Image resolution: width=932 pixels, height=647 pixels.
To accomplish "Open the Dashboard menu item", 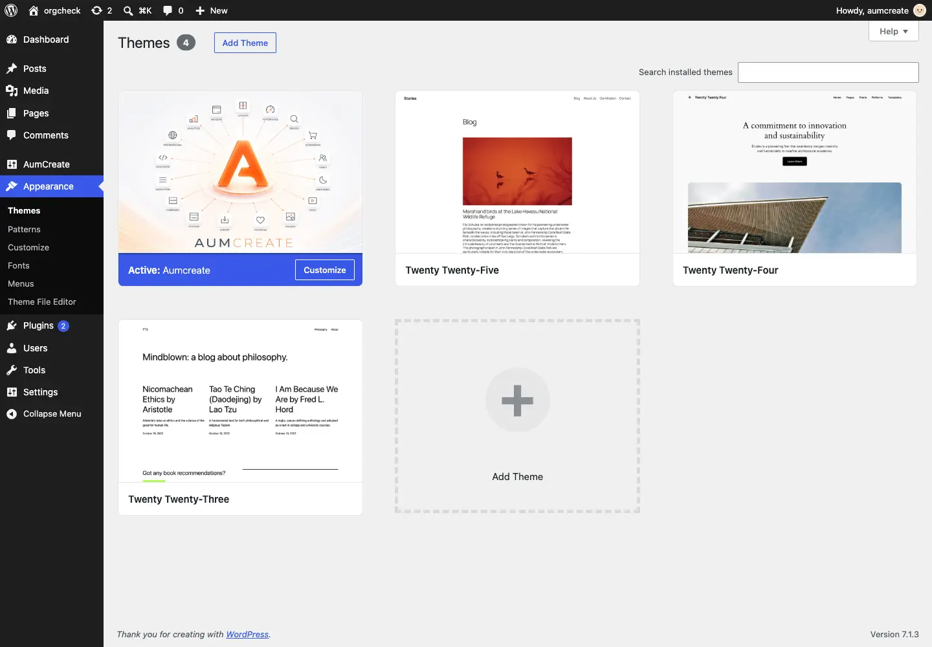I will click(52, 39).
